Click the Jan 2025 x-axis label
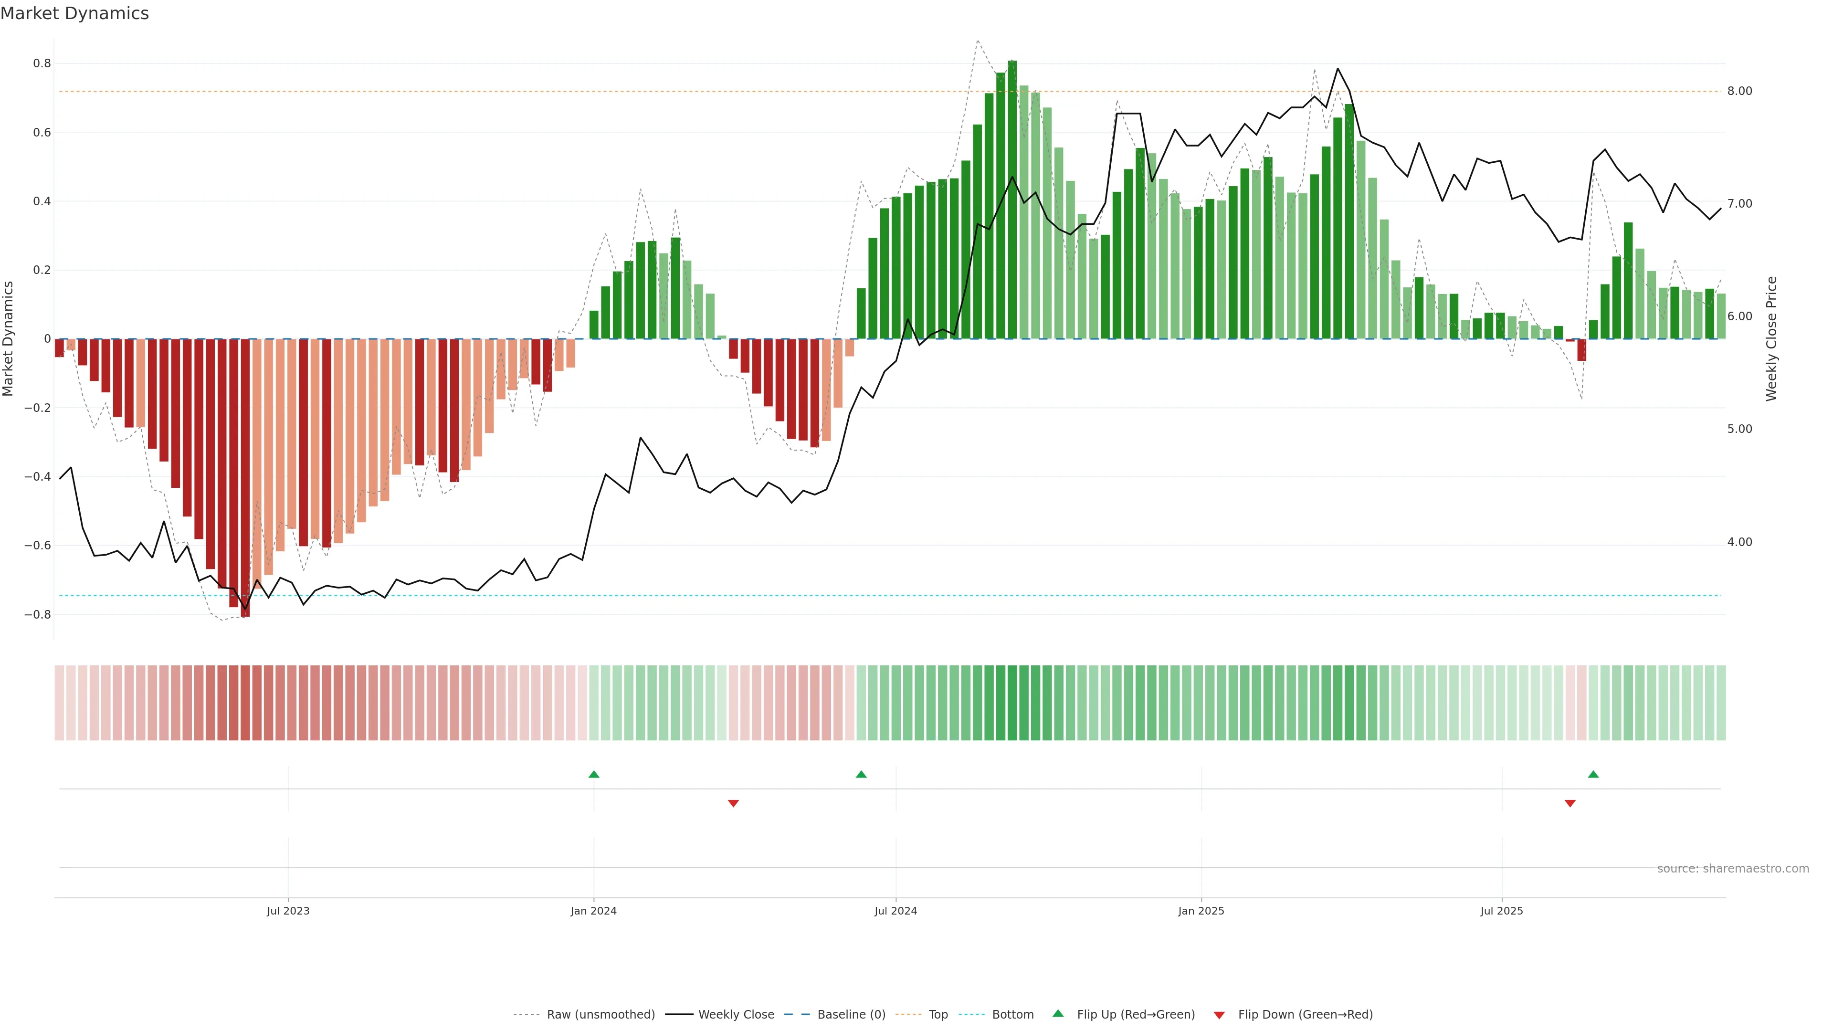 (x=1201, y=911)
